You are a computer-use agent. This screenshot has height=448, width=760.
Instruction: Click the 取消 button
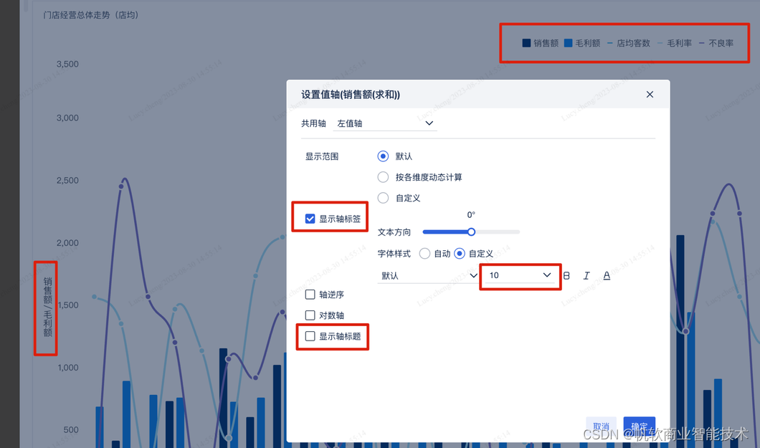tap(601, 426)
